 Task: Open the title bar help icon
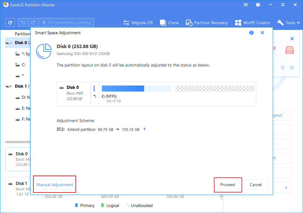258,5
